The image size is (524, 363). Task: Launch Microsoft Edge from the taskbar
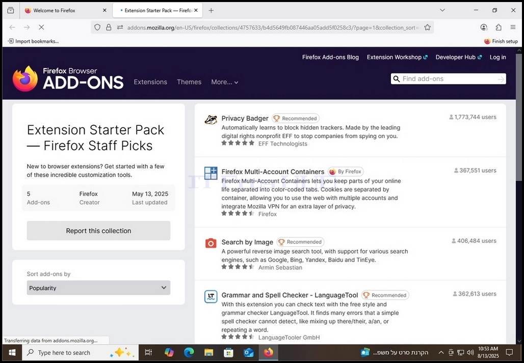189,352
